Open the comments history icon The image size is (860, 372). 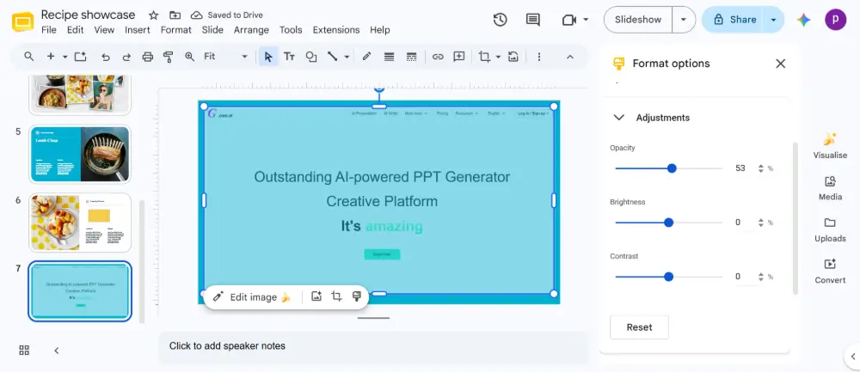tap(532, 20)
